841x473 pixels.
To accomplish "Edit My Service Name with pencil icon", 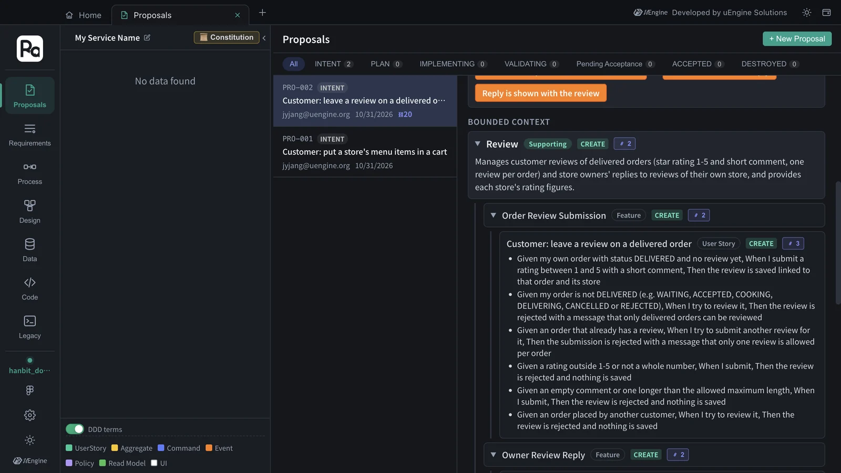I will point(147,38).
